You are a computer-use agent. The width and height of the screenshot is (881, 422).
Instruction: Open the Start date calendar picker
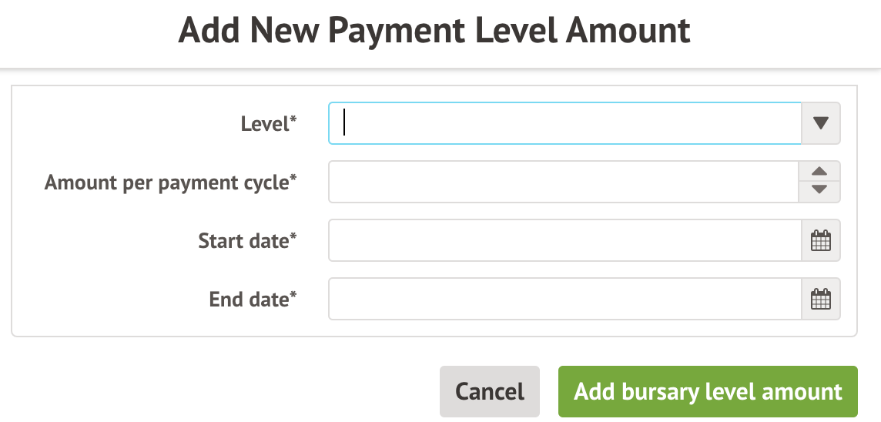(821, 240)
